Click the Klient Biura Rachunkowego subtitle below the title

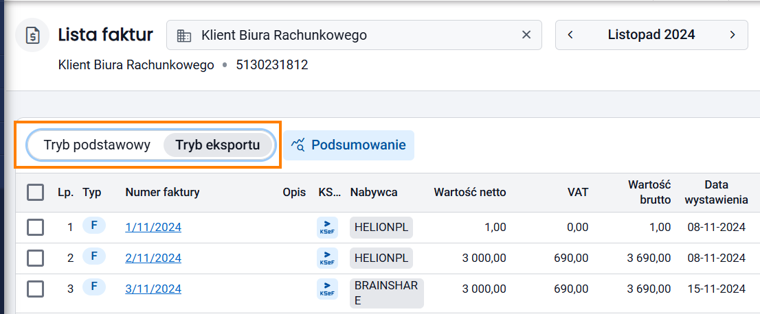[136, 65]
